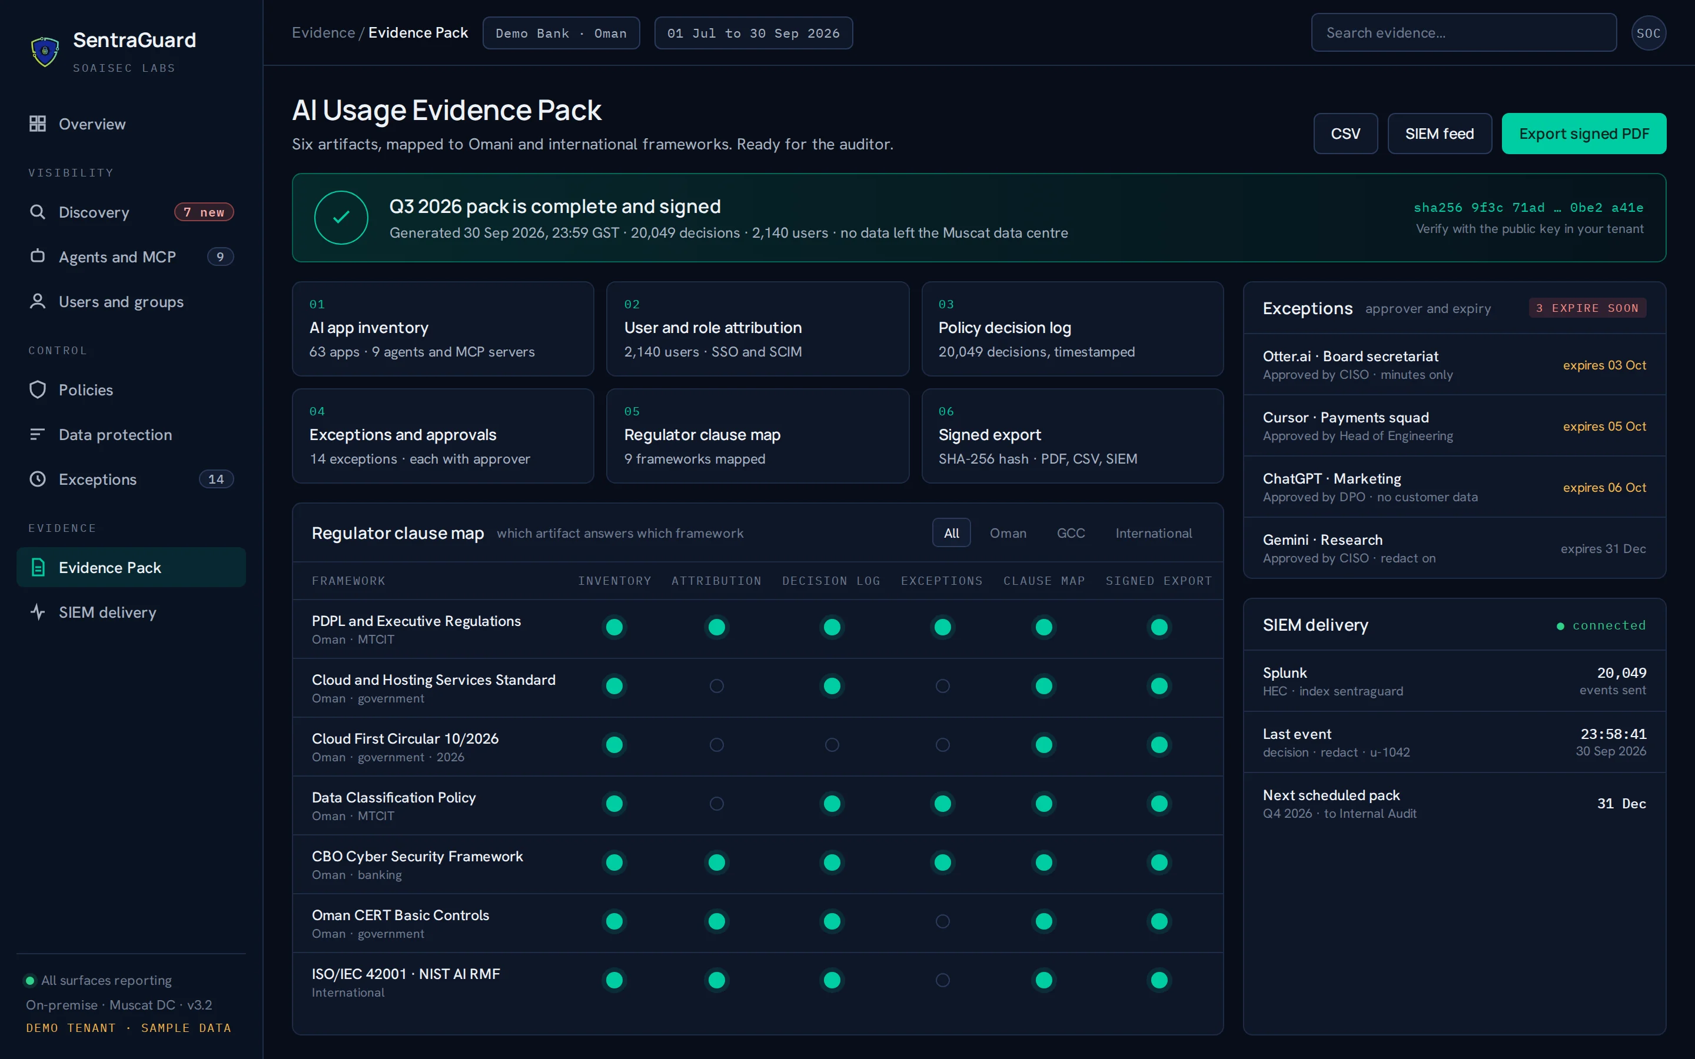The image size is (1695, 1059).
Task: Click the Evidence breadcrumb link
Action: (324, 33)
